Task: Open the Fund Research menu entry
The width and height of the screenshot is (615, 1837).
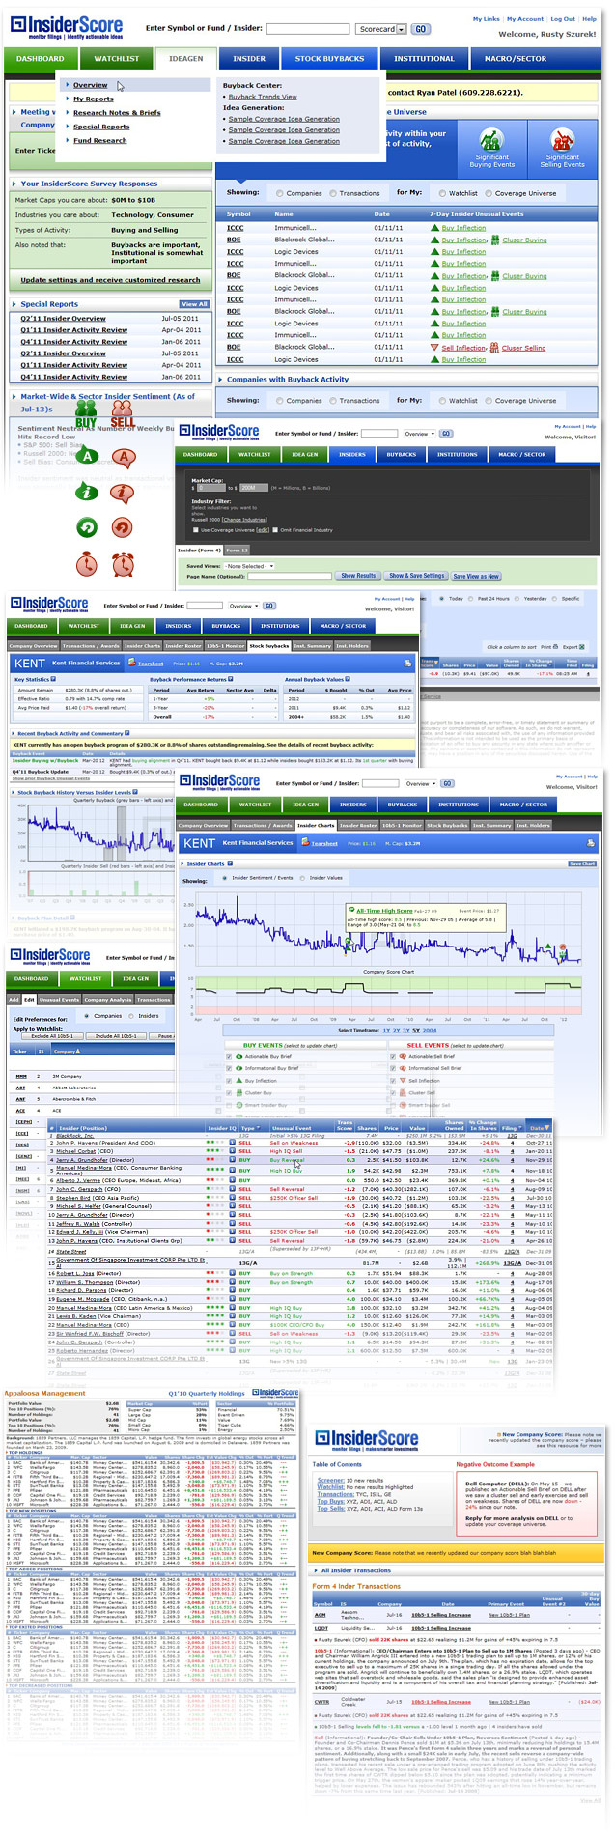Action: pyautogui.click(x=100, y=140)
